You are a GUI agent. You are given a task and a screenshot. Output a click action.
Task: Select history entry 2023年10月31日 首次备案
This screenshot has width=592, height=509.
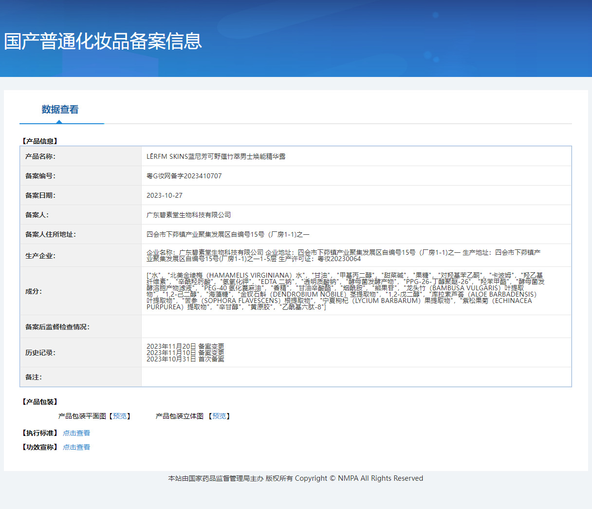(x=185, y=359)
